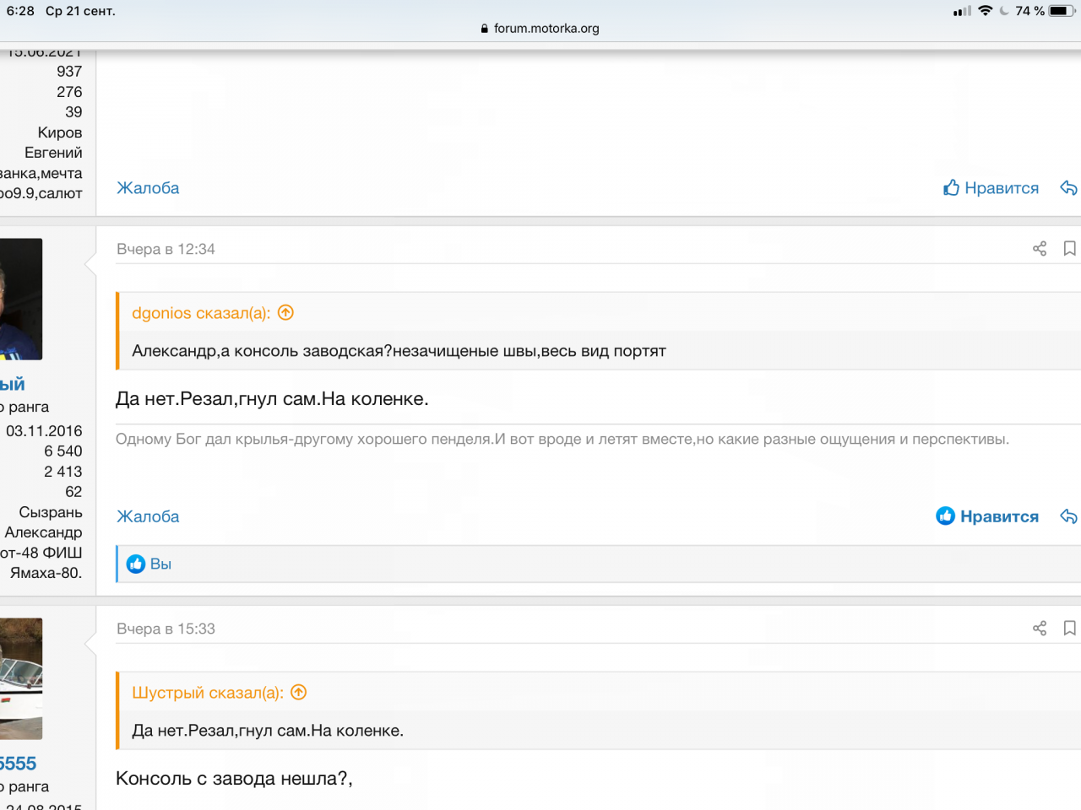1081x810 pixels.
Task: Share the post from Вчера в 12:34
Action: [1040, 249]
